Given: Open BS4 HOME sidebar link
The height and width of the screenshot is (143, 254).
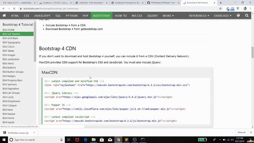Looking at the screenshot, I should (8, 30).
